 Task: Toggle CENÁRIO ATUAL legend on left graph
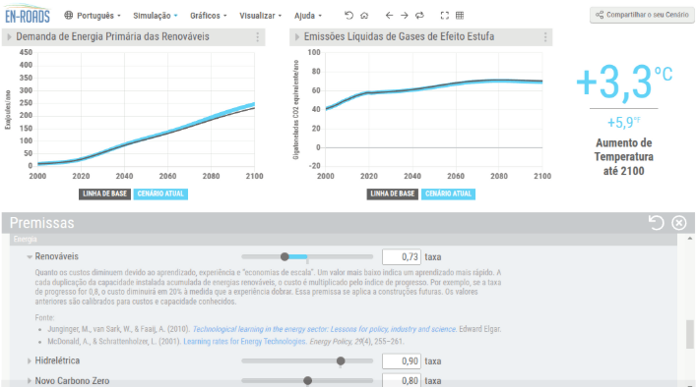coord(160,193)
